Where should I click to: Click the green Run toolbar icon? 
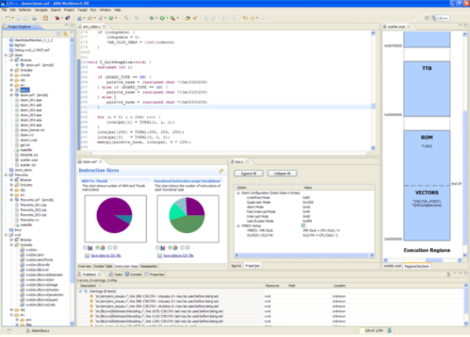click(162, 18)
